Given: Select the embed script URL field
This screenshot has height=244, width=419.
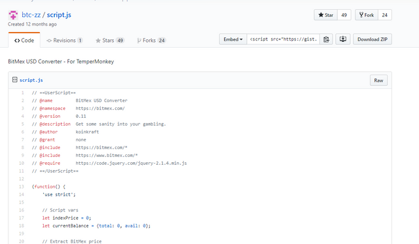Looking at the screenshot, I should click(283, 39).
